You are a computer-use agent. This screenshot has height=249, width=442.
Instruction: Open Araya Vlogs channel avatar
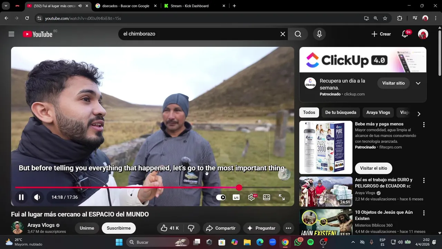pos(17,228)
